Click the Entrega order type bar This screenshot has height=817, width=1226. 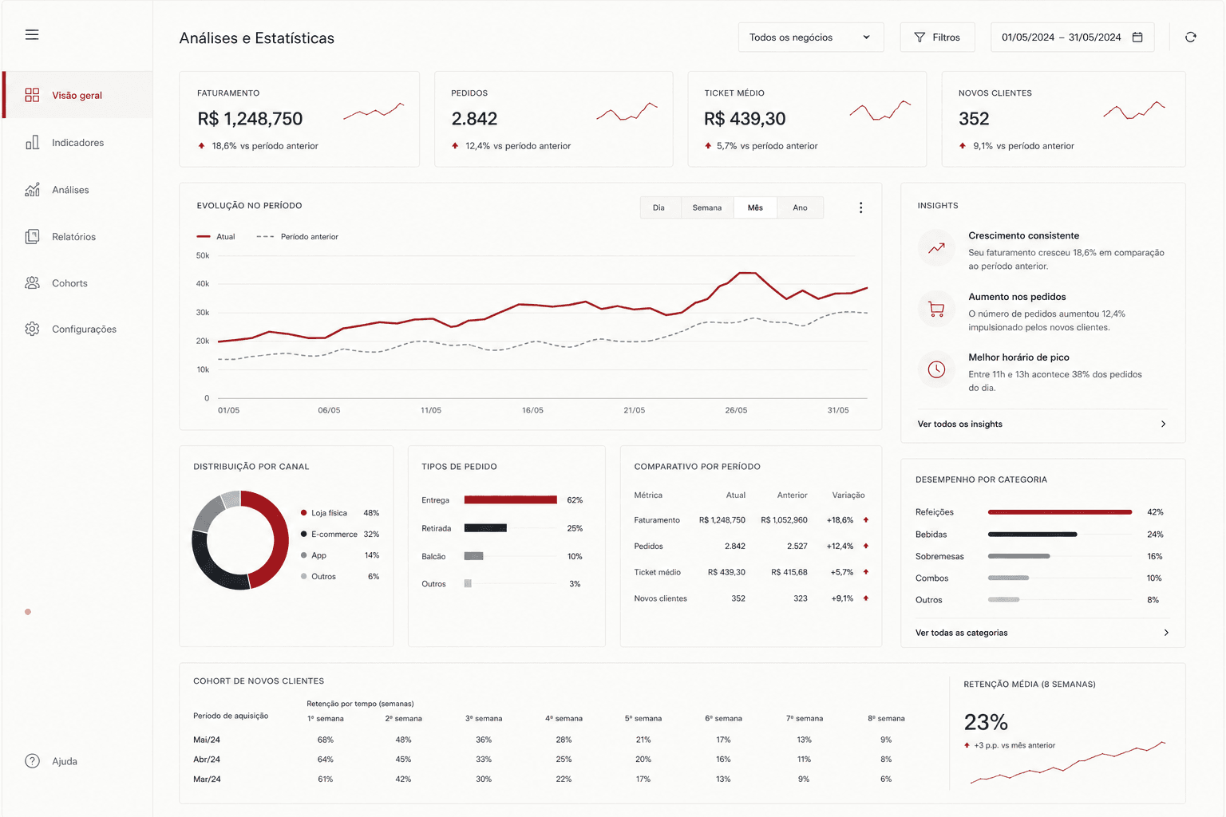[x=510, y=500]
